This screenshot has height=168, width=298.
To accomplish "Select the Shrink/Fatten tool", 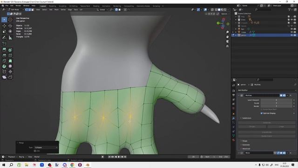I will [x=10, y=72].
